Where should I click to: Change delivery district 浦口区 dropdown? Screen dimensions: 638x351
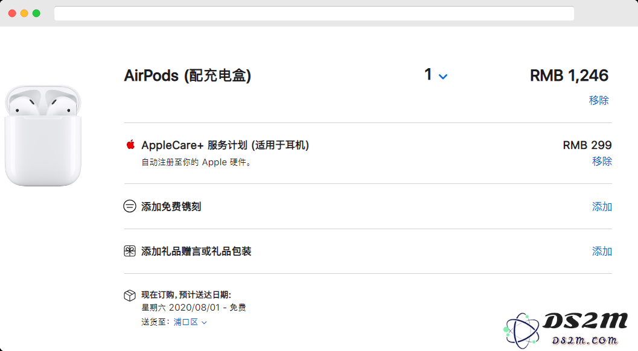pyautogui.click(x=190, y=322)
